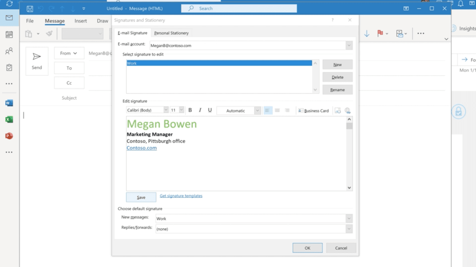This screenshot has height=267, width=476.
Task: Open the E-mail account dropdown
Action: pos(349,45)
